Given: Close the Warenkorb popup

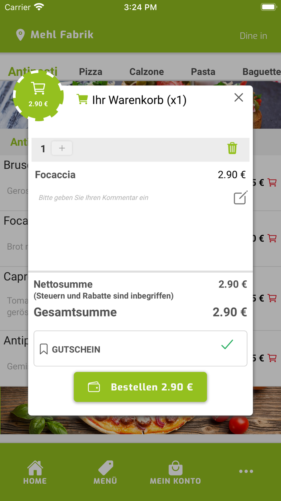Looking at the screenshot, I should tap(238, 97).
